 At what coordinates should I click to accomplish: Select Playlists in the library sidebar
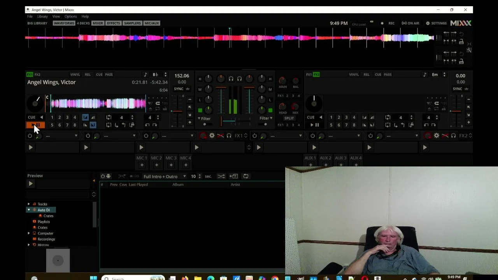pos(44,222)
